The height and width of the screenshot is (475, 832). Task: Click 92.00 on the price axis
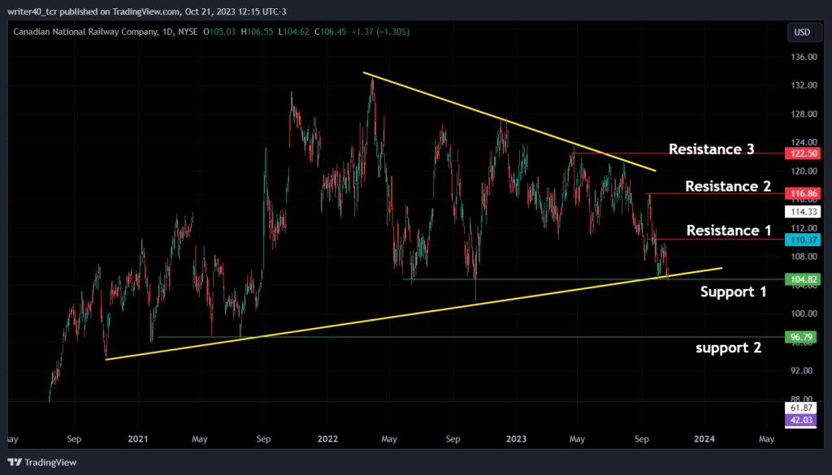click(804, 370)
